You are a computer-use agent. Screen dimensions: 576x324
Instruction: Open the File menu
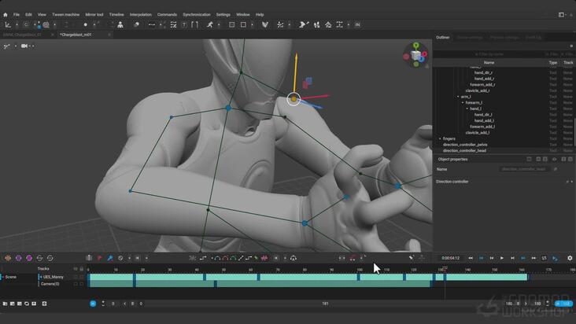pos(17,15)
